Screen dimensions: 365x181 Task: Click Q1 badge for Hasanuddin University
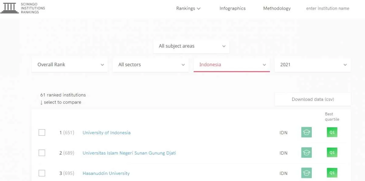click(332, 173)
